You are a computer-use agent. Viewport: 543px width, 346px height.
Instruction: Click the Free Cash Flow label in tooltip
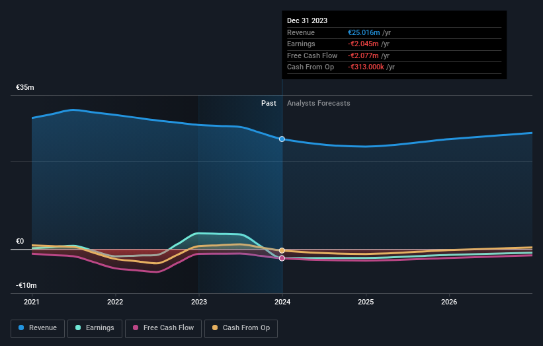click(312, 55)
